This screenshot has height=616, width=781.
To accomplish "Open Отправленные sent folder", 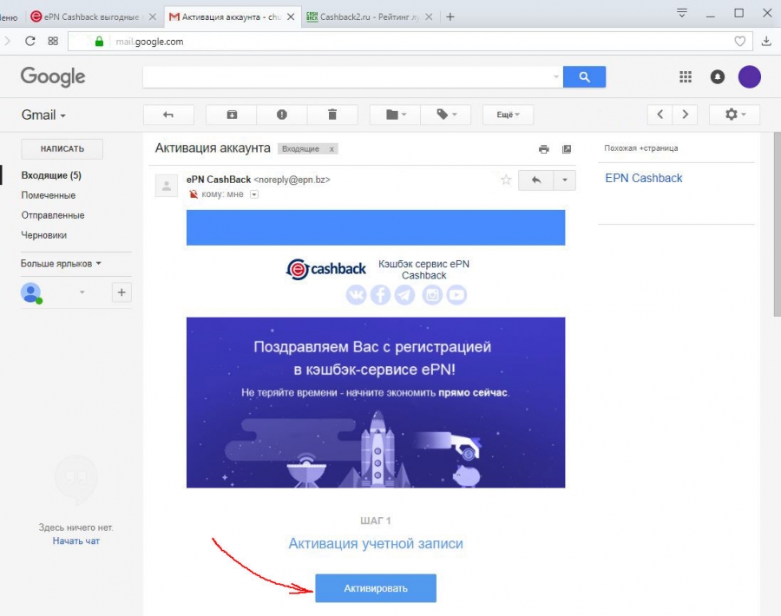I will click(53, 215).
